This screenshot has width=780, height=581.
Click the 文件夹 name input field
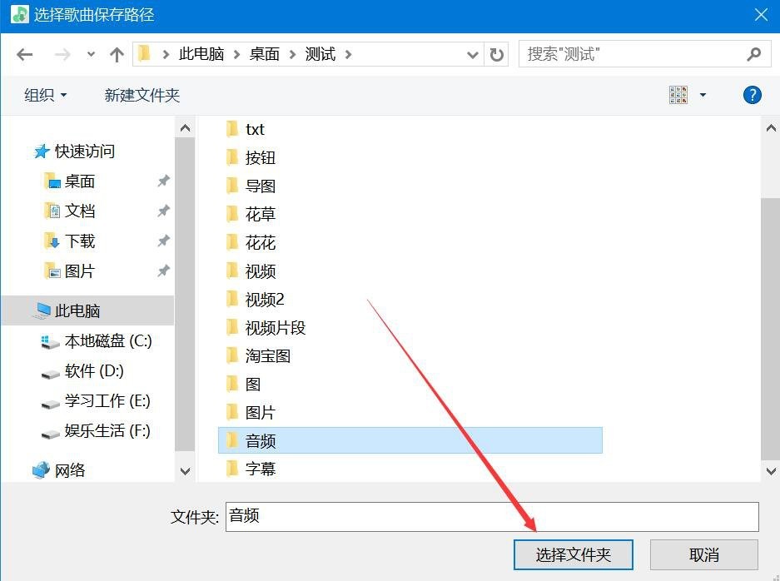tap(492, 516)
